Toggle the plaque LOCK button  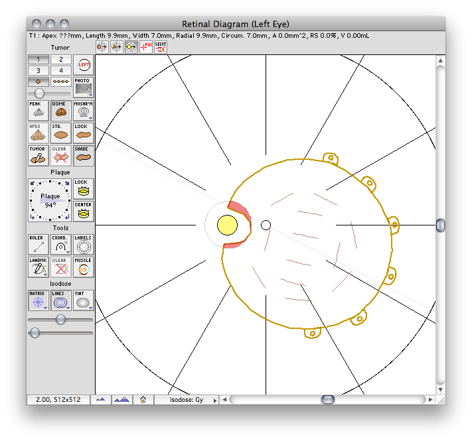[x=84, y=189]
